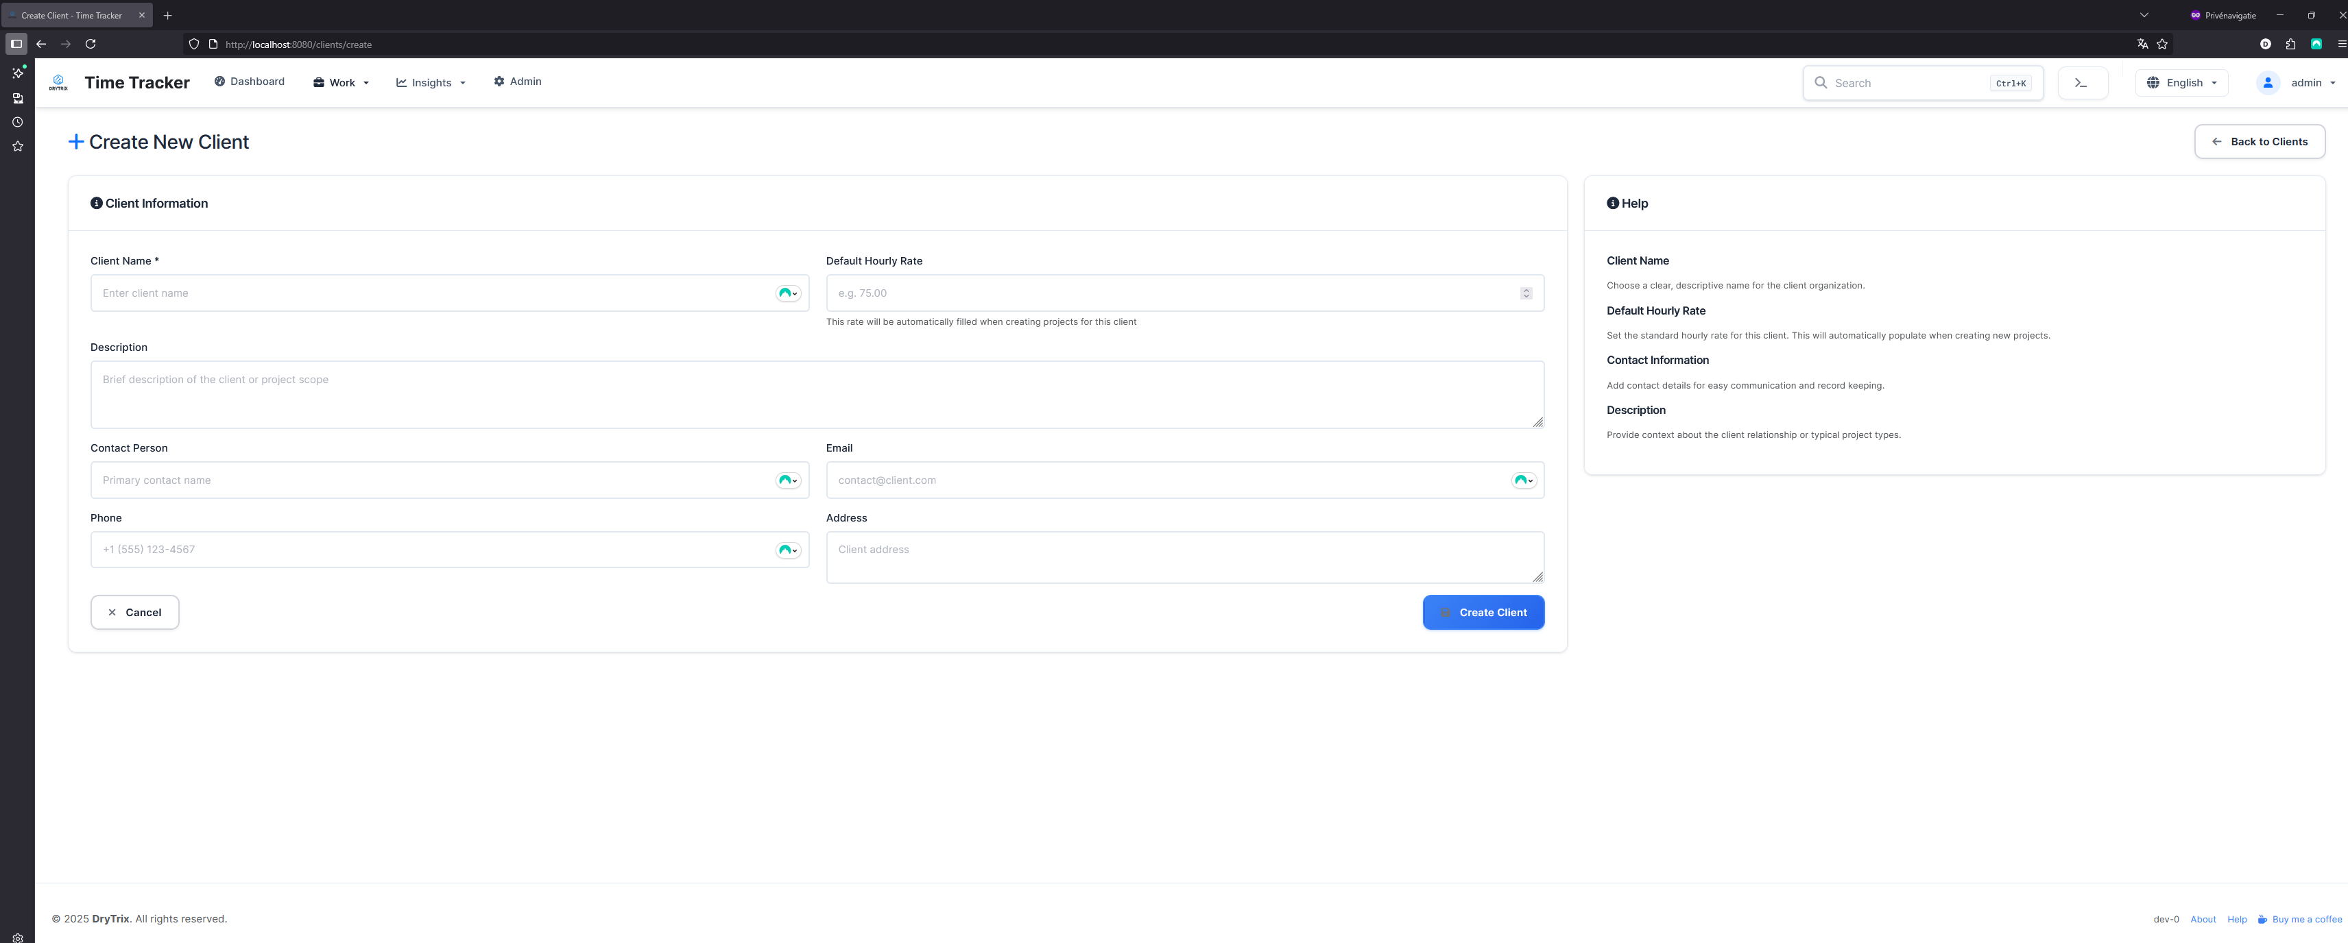Bookmark the page with the star icon
Viewport: 2348px width, 943px height.
(2161, 44)
